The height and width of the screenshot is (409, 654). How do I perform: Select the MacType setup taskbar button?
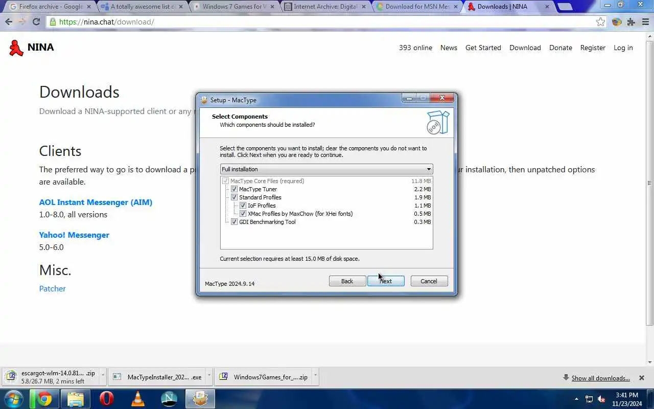(x=200, y=399)
